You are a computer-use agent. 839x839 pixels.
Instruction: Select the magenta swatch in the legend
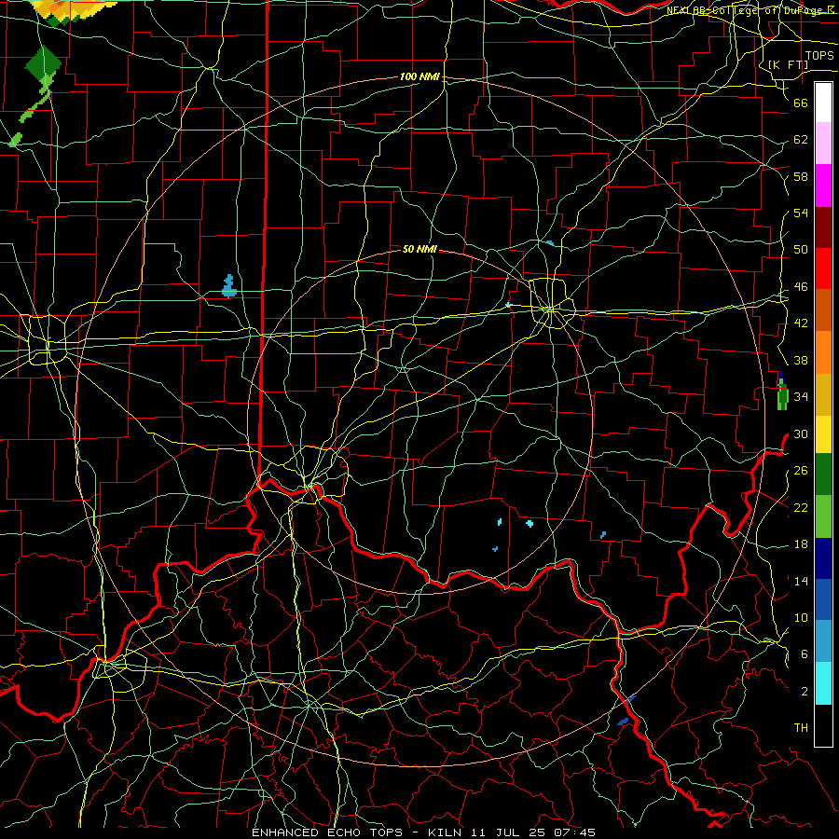pyautogui.click(x=823, y=186)
